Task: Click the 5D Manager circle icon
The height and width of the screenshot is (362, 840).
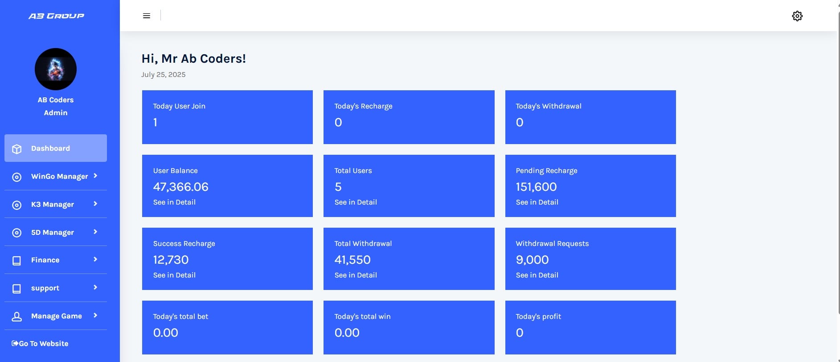Action: pyautogui.click(x=17, y=233)
